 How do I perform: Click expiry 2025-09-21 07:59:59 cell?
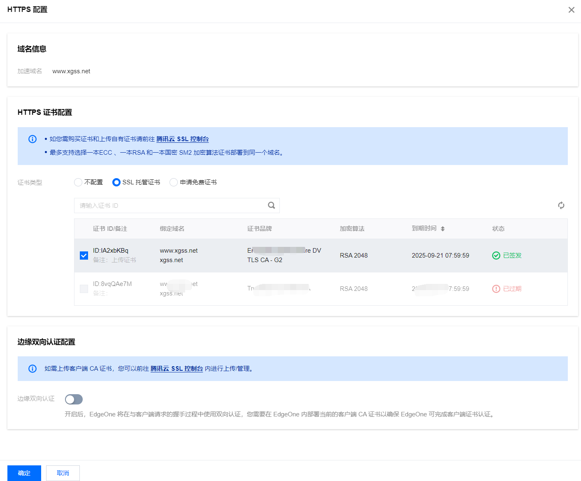click(440, 256)
